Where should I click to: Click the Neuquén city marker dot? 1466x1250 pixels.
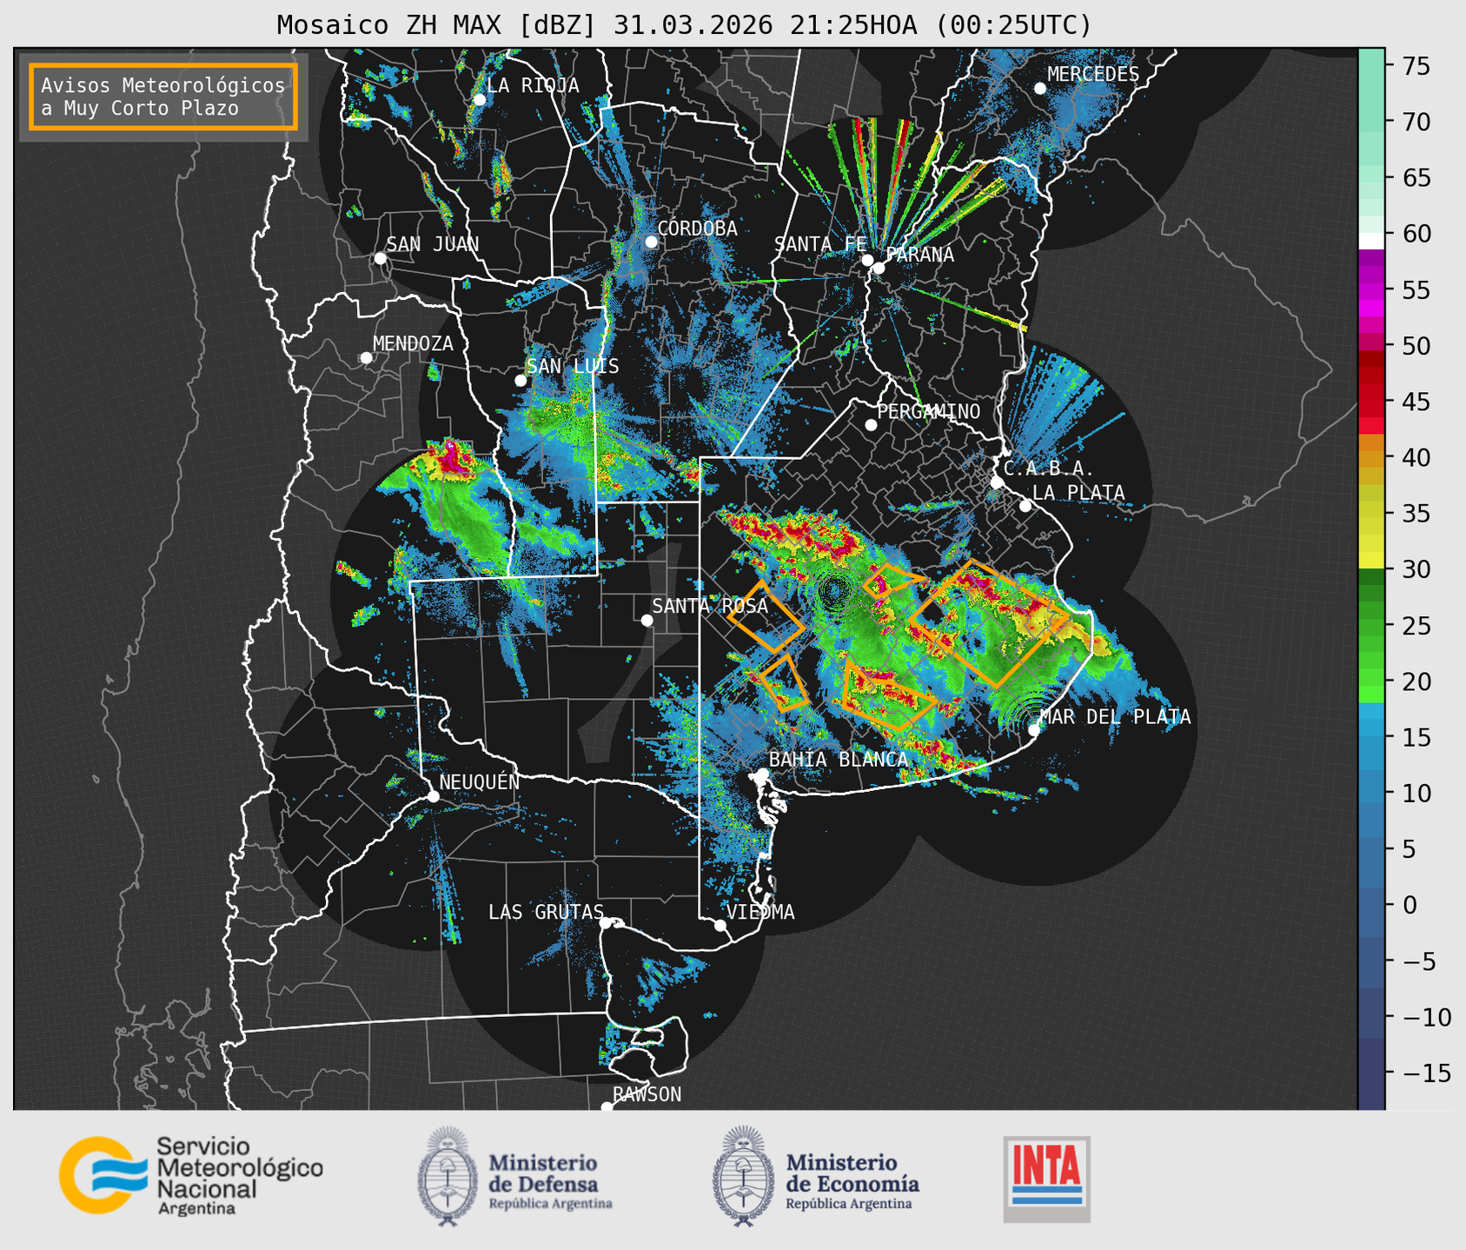pyautogui.click(x=434, y=796)
